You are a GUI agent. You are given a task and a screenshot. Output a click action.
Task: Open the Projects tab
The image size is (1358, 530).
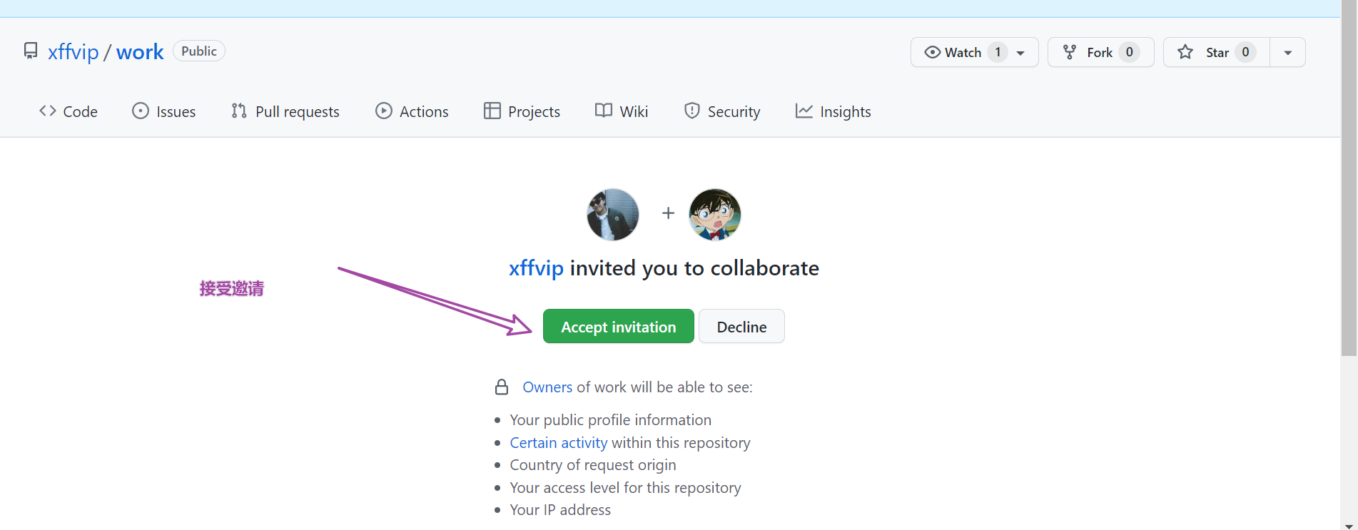tap(522, 111)
